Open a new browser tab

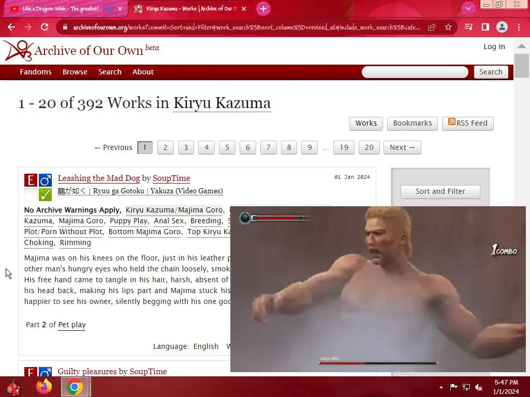coord(263,9)
